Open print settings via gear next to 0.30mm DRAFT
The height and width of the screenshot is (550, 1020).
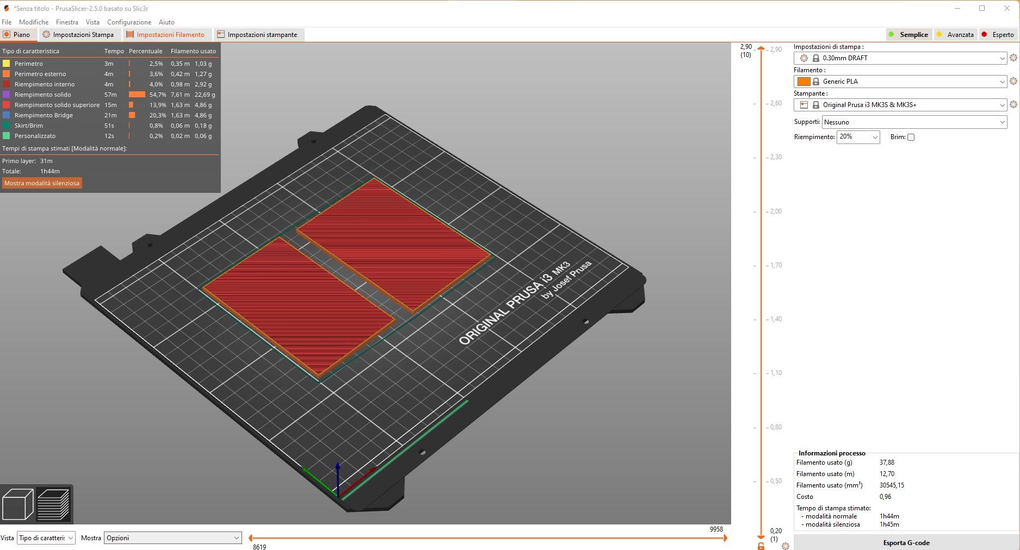(1013, 58)
